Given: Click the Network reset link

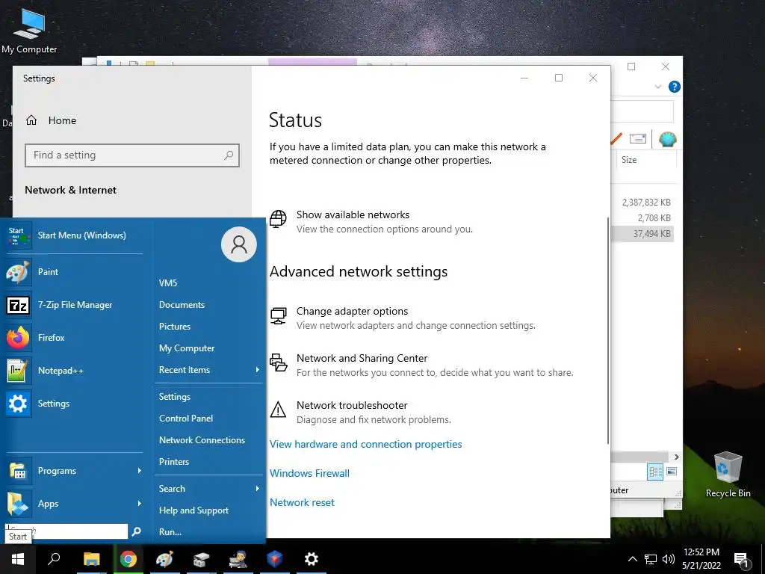Looking at the screenshot, I should (302, 502).
